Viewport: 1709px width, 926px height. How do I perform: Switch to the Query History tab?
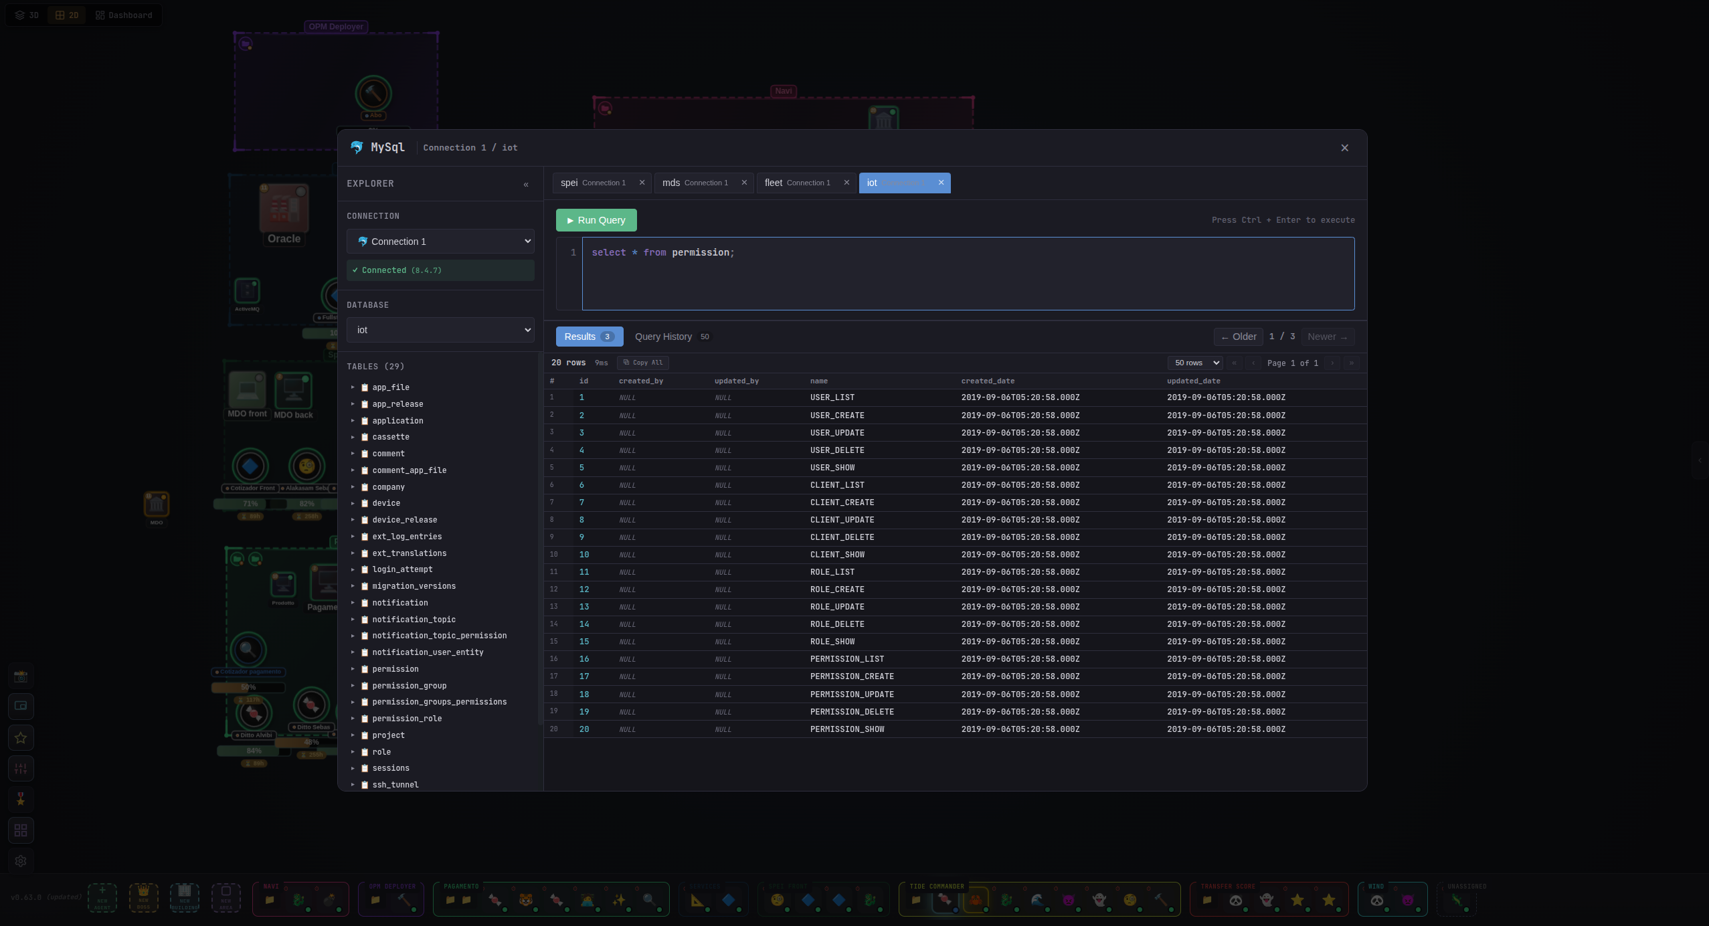click(664, 337)
